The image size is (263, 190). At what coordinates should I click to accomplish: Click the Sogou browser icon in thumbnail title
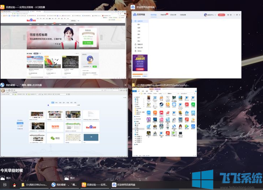(x=2, y=85)
